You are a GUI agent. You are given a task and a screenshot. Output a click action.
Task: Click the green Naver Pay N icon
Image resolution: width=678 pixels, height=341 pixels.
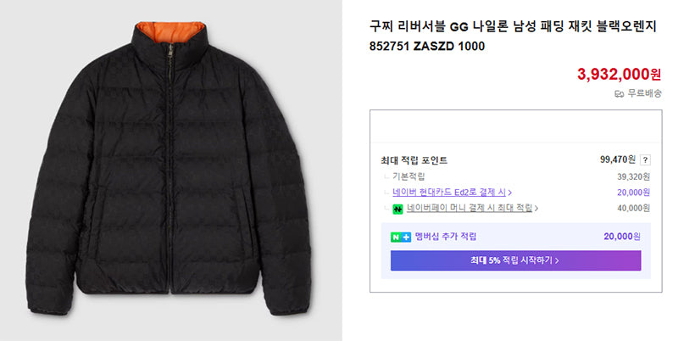pos(397,209)
